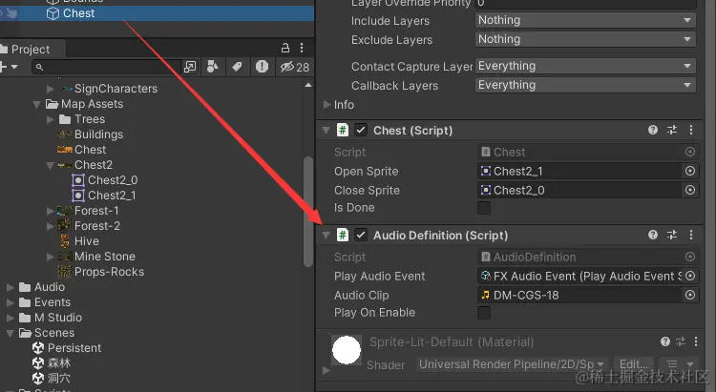Select the 森林 scene asset
The height and width of the screenshot is (392, 716).
click(59, 363)
